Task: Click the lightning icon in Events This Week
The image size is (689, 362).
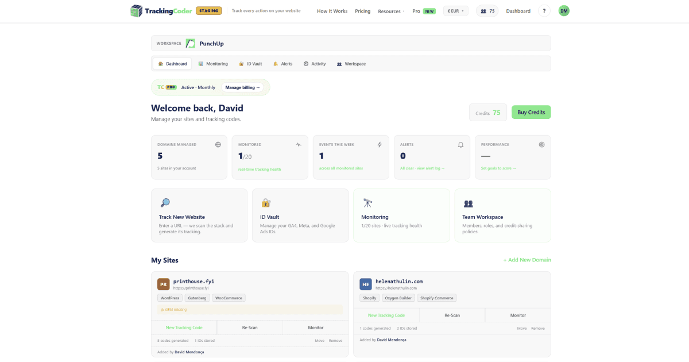Action: pyautogui.click(x=380, y=145)
